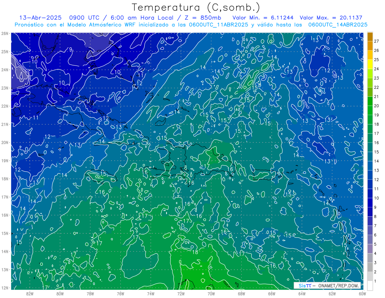385x298 pixels.
Task: Click the white swatch below legend value 1
Action: point(370,285)
